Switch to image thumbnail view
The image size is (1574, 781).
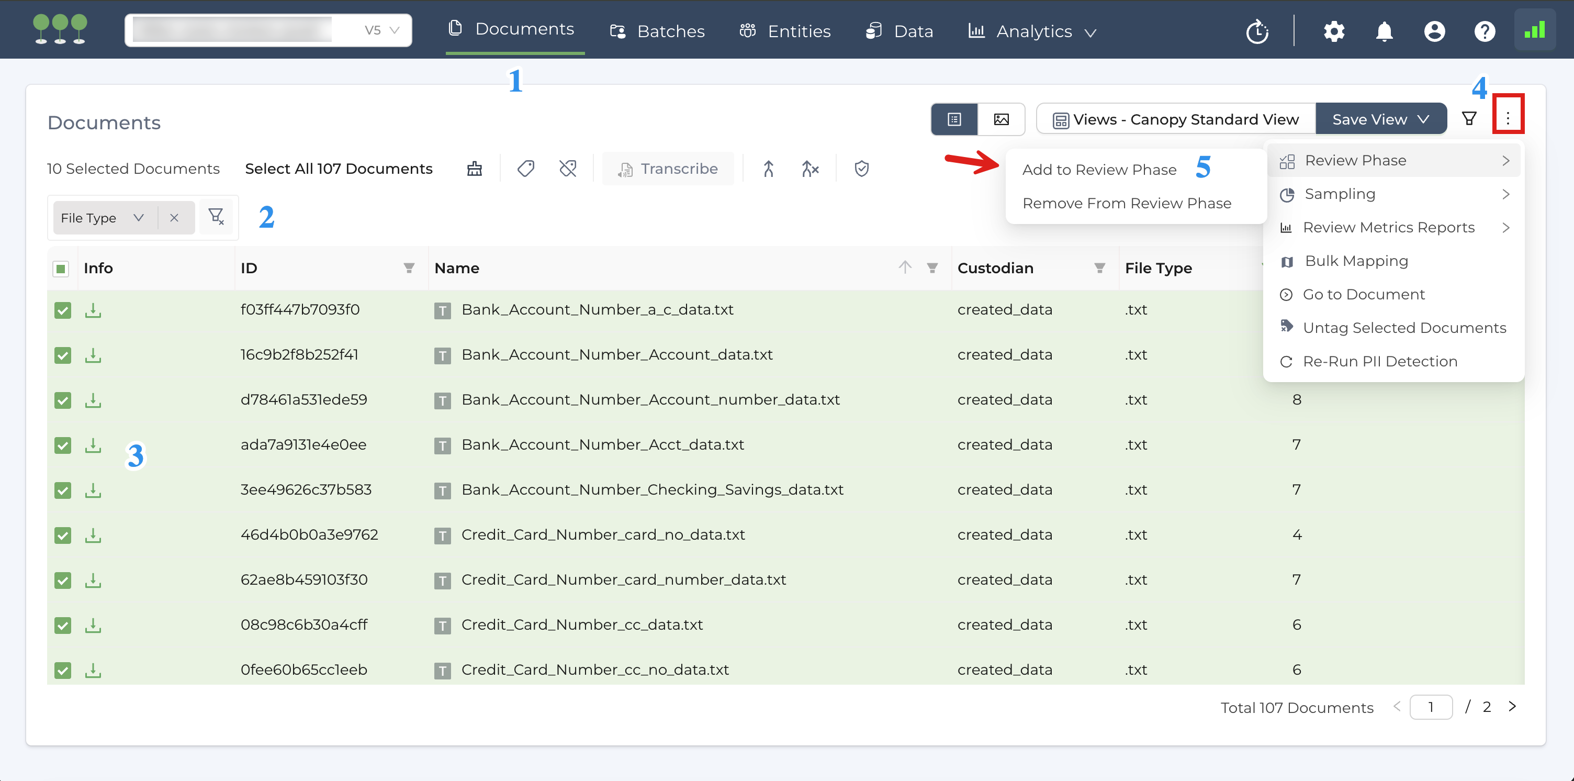[1001, 119]
